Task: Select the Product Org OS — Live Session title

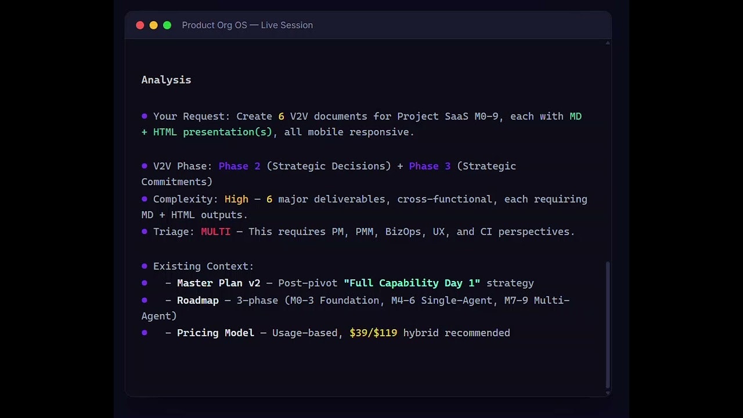Action: [247, 25]
